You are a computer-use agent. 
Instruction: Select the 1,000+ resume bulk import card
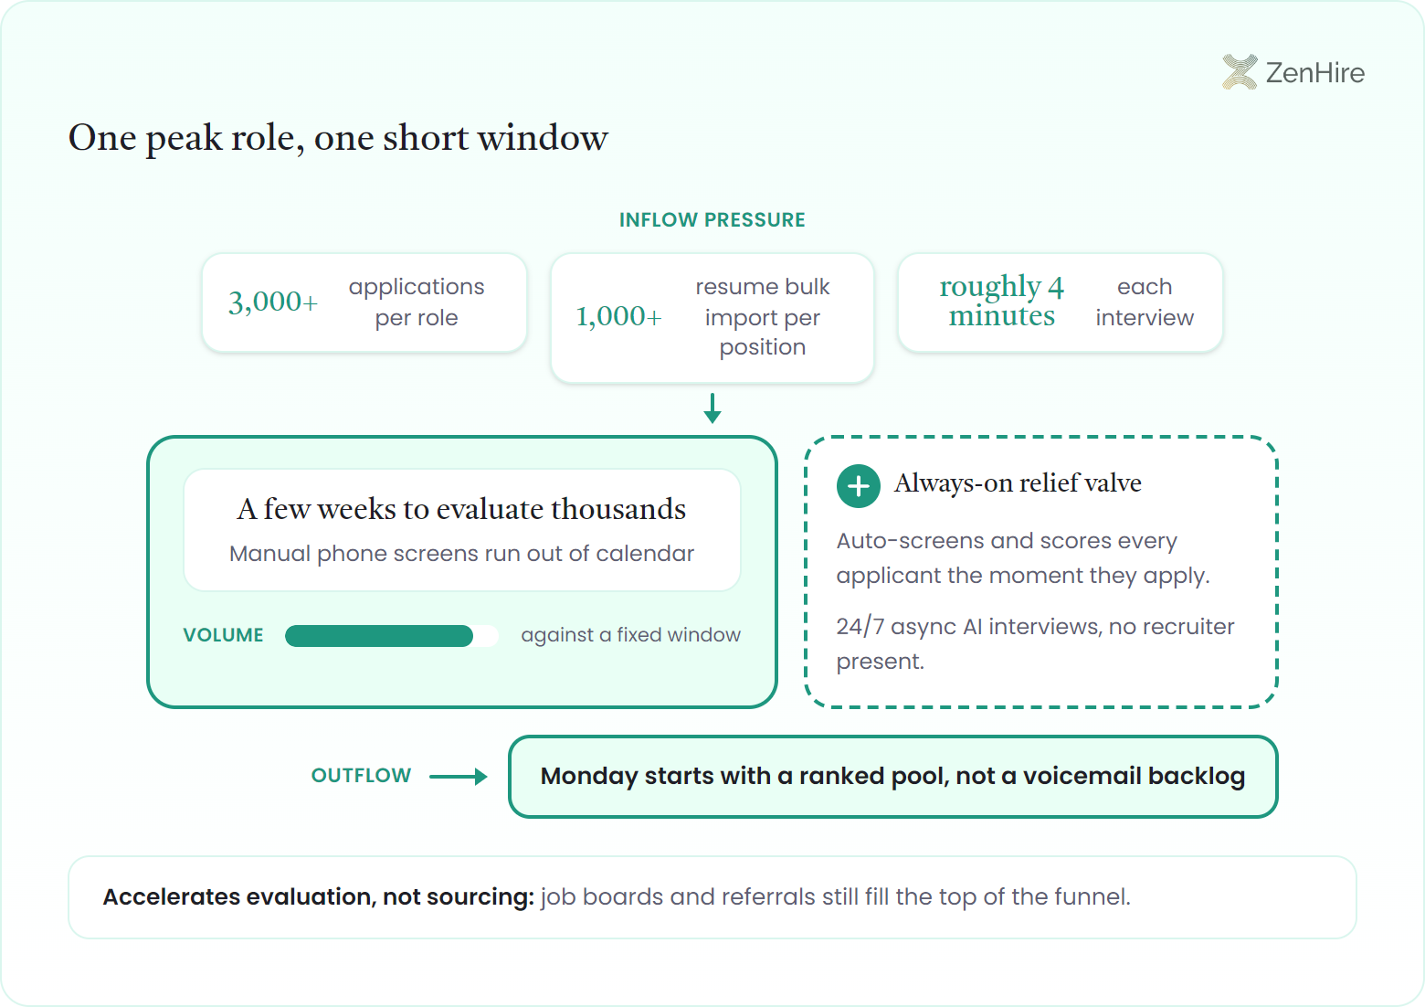click(712, 318)
